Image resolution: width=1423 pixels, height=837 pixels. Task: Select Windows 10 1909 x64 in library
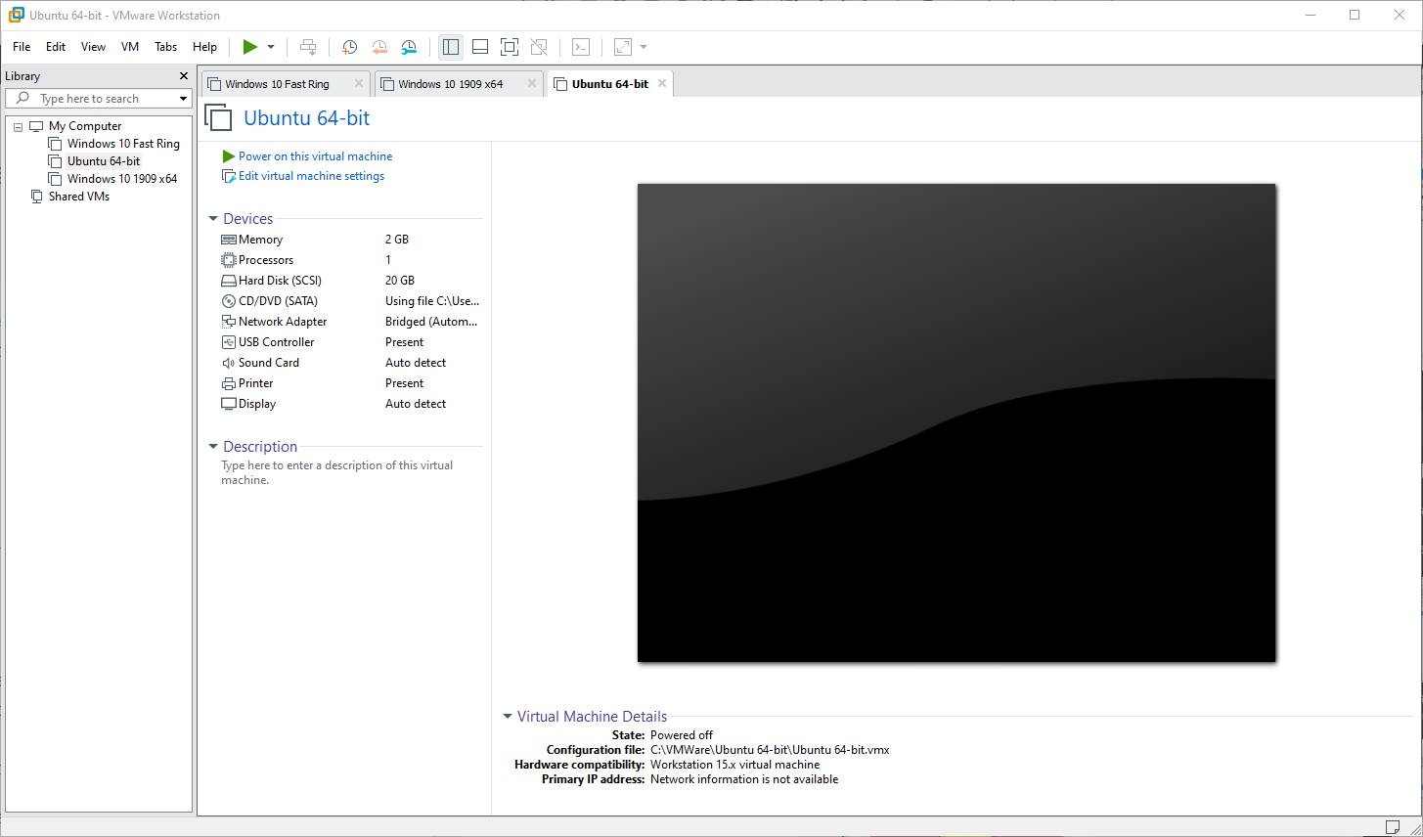pyautogui.click(x=121, y=179)
